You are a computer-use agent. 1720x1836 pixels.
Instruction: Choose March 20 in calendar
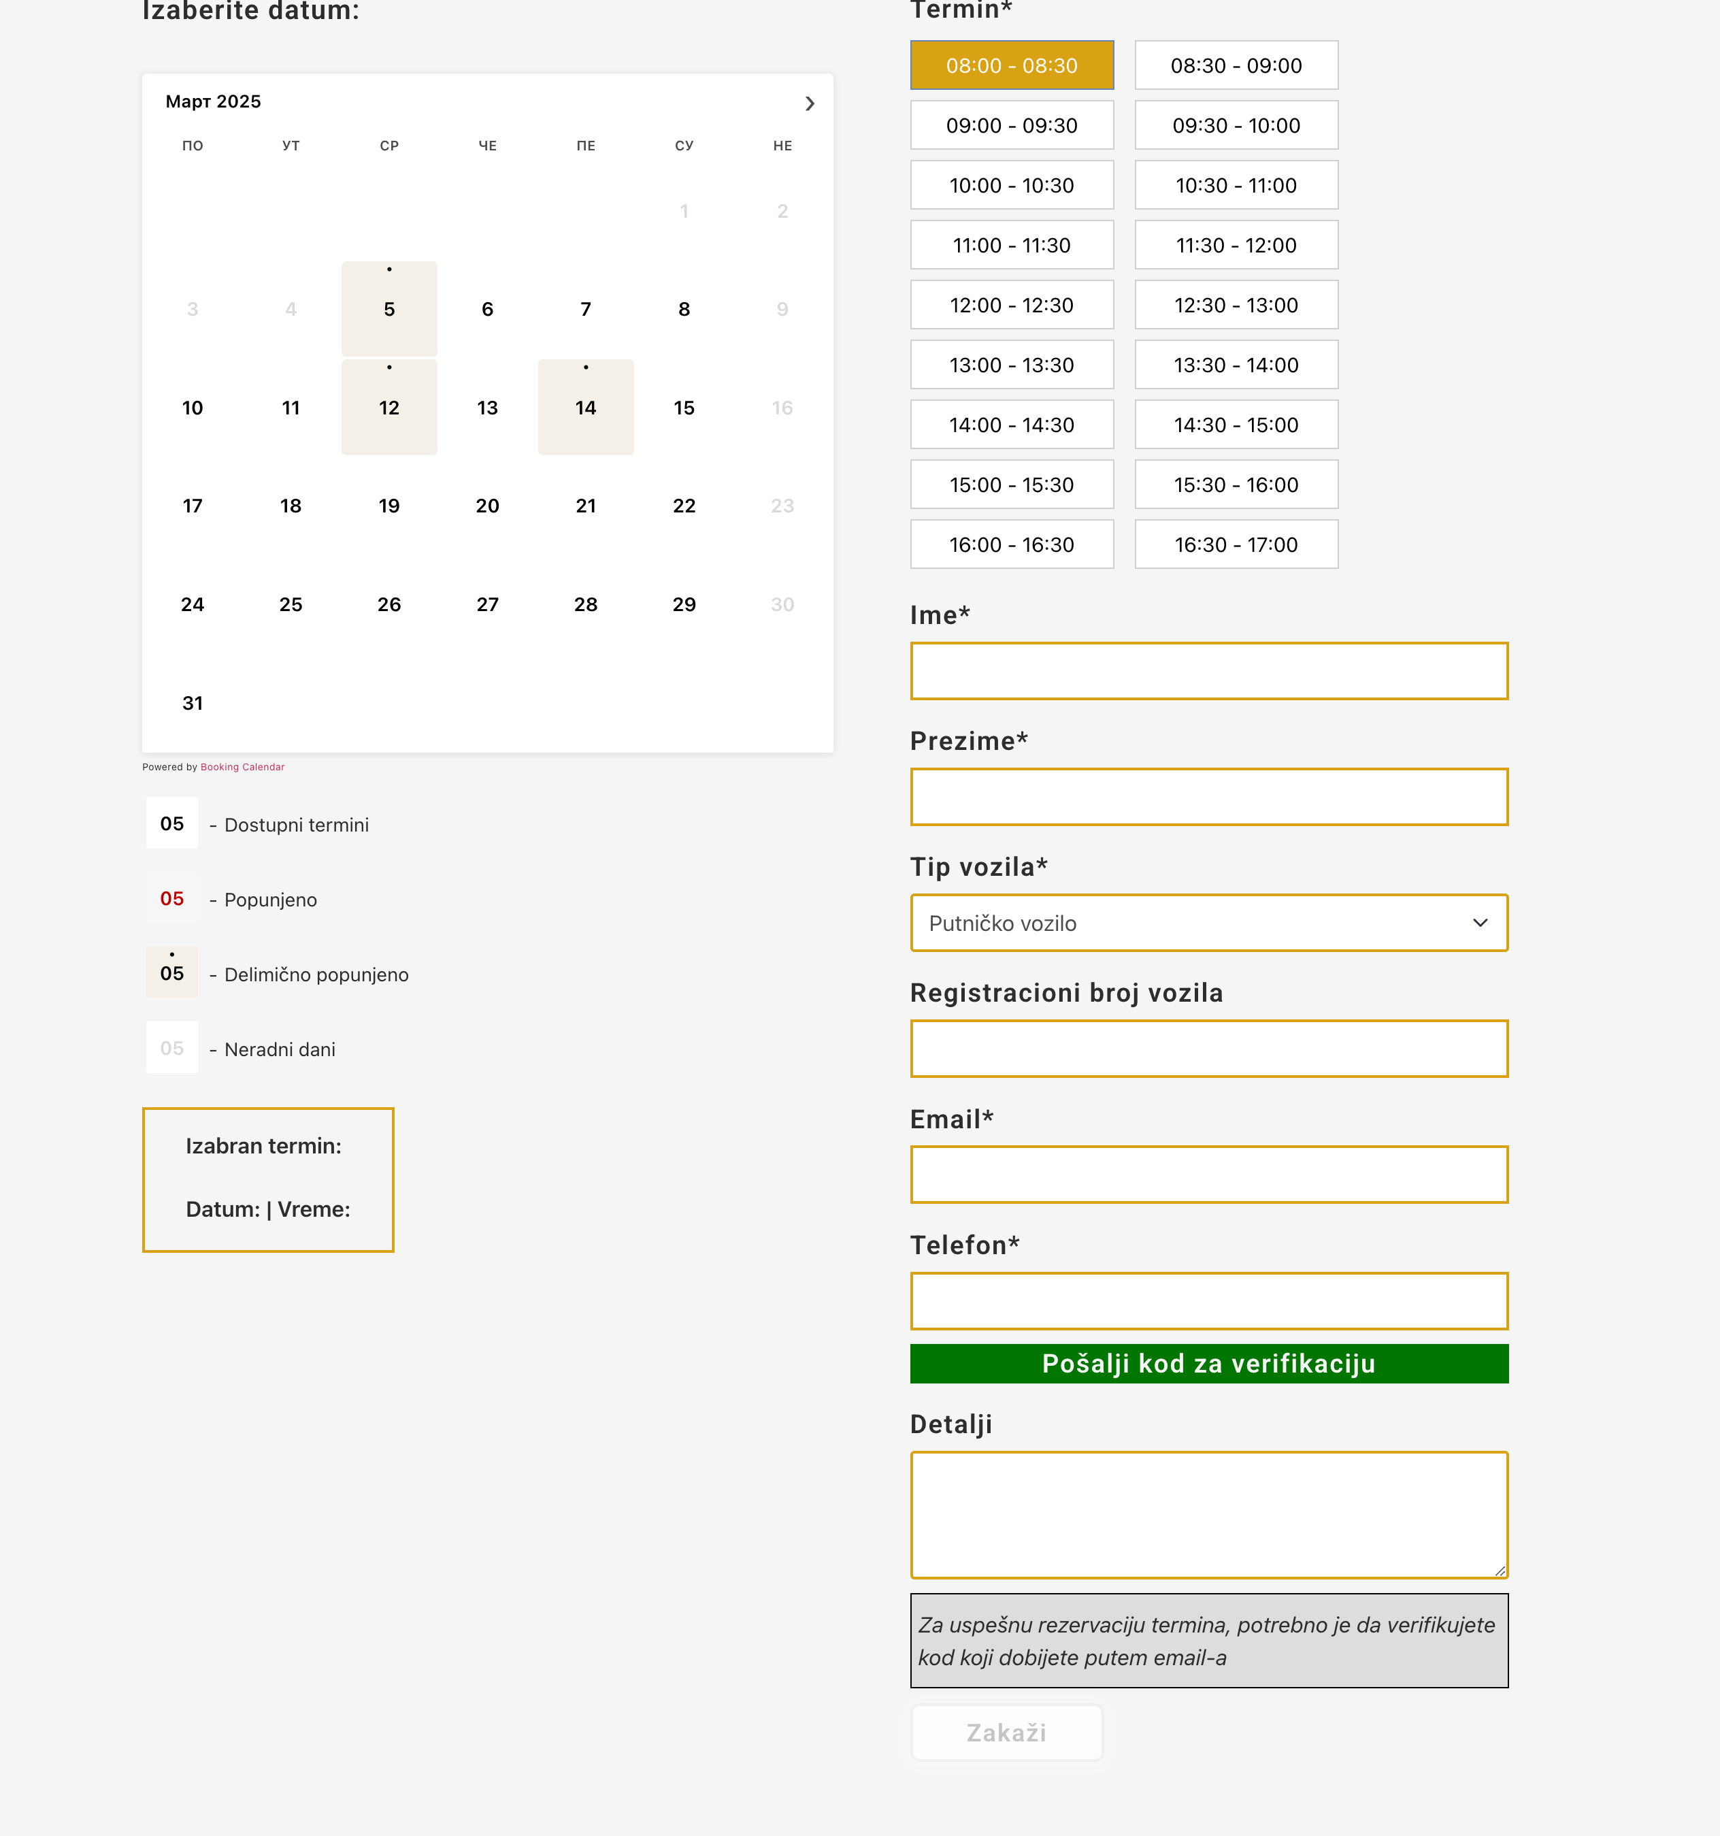pyautogui.click(x=487, y=506)
